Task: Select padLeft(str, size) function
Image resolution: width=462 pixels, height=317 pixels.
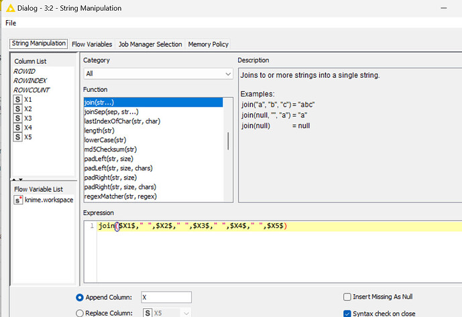Action: [153, 159]
